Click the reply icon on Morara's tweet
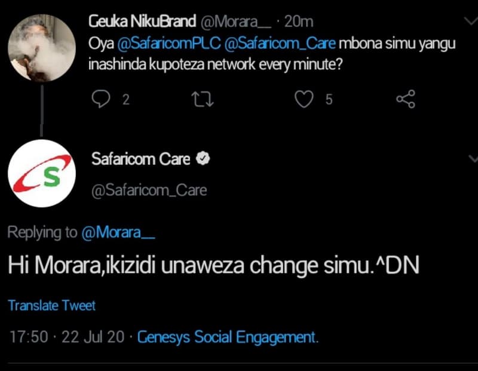Screen dimensions: 478x371 coord(102,100)
